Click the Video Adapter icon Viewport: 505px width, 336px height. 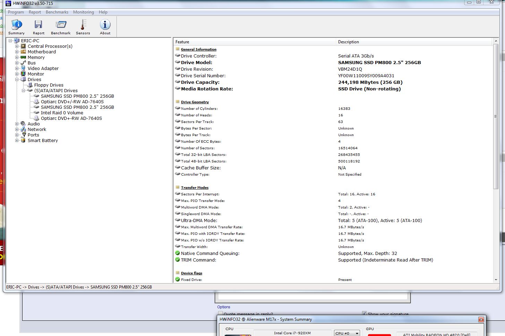(23, 68)
